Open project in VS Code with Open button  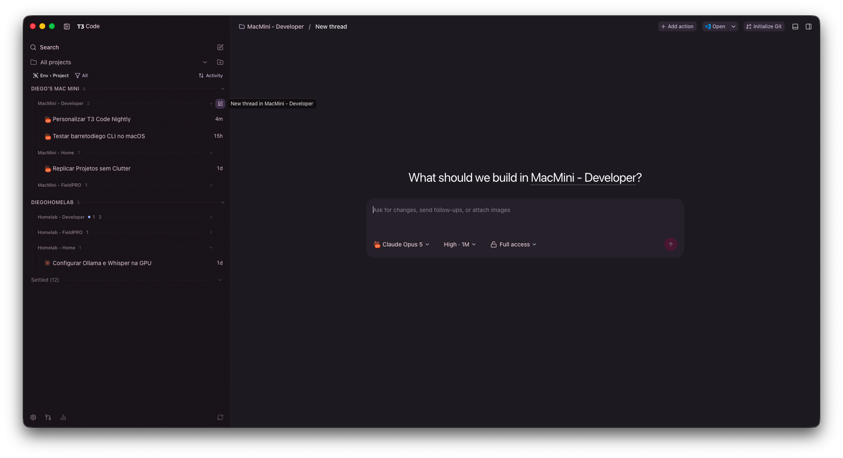point(716,27)
